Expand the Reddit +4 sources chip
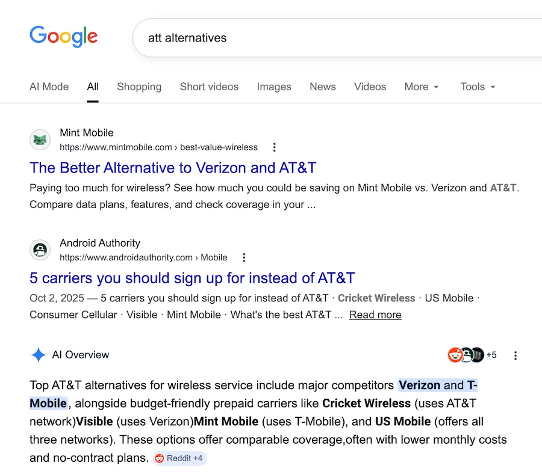This screenshot has width=542, height=475. coord(179,458)
